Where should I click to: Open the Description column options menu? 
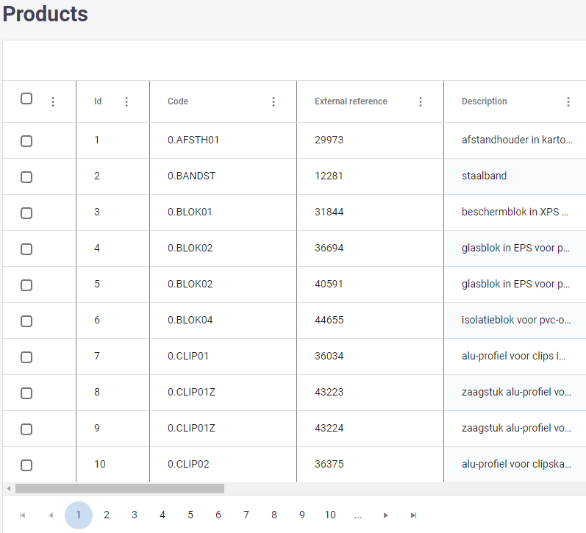pyautogui.click(x=568, y=102)
